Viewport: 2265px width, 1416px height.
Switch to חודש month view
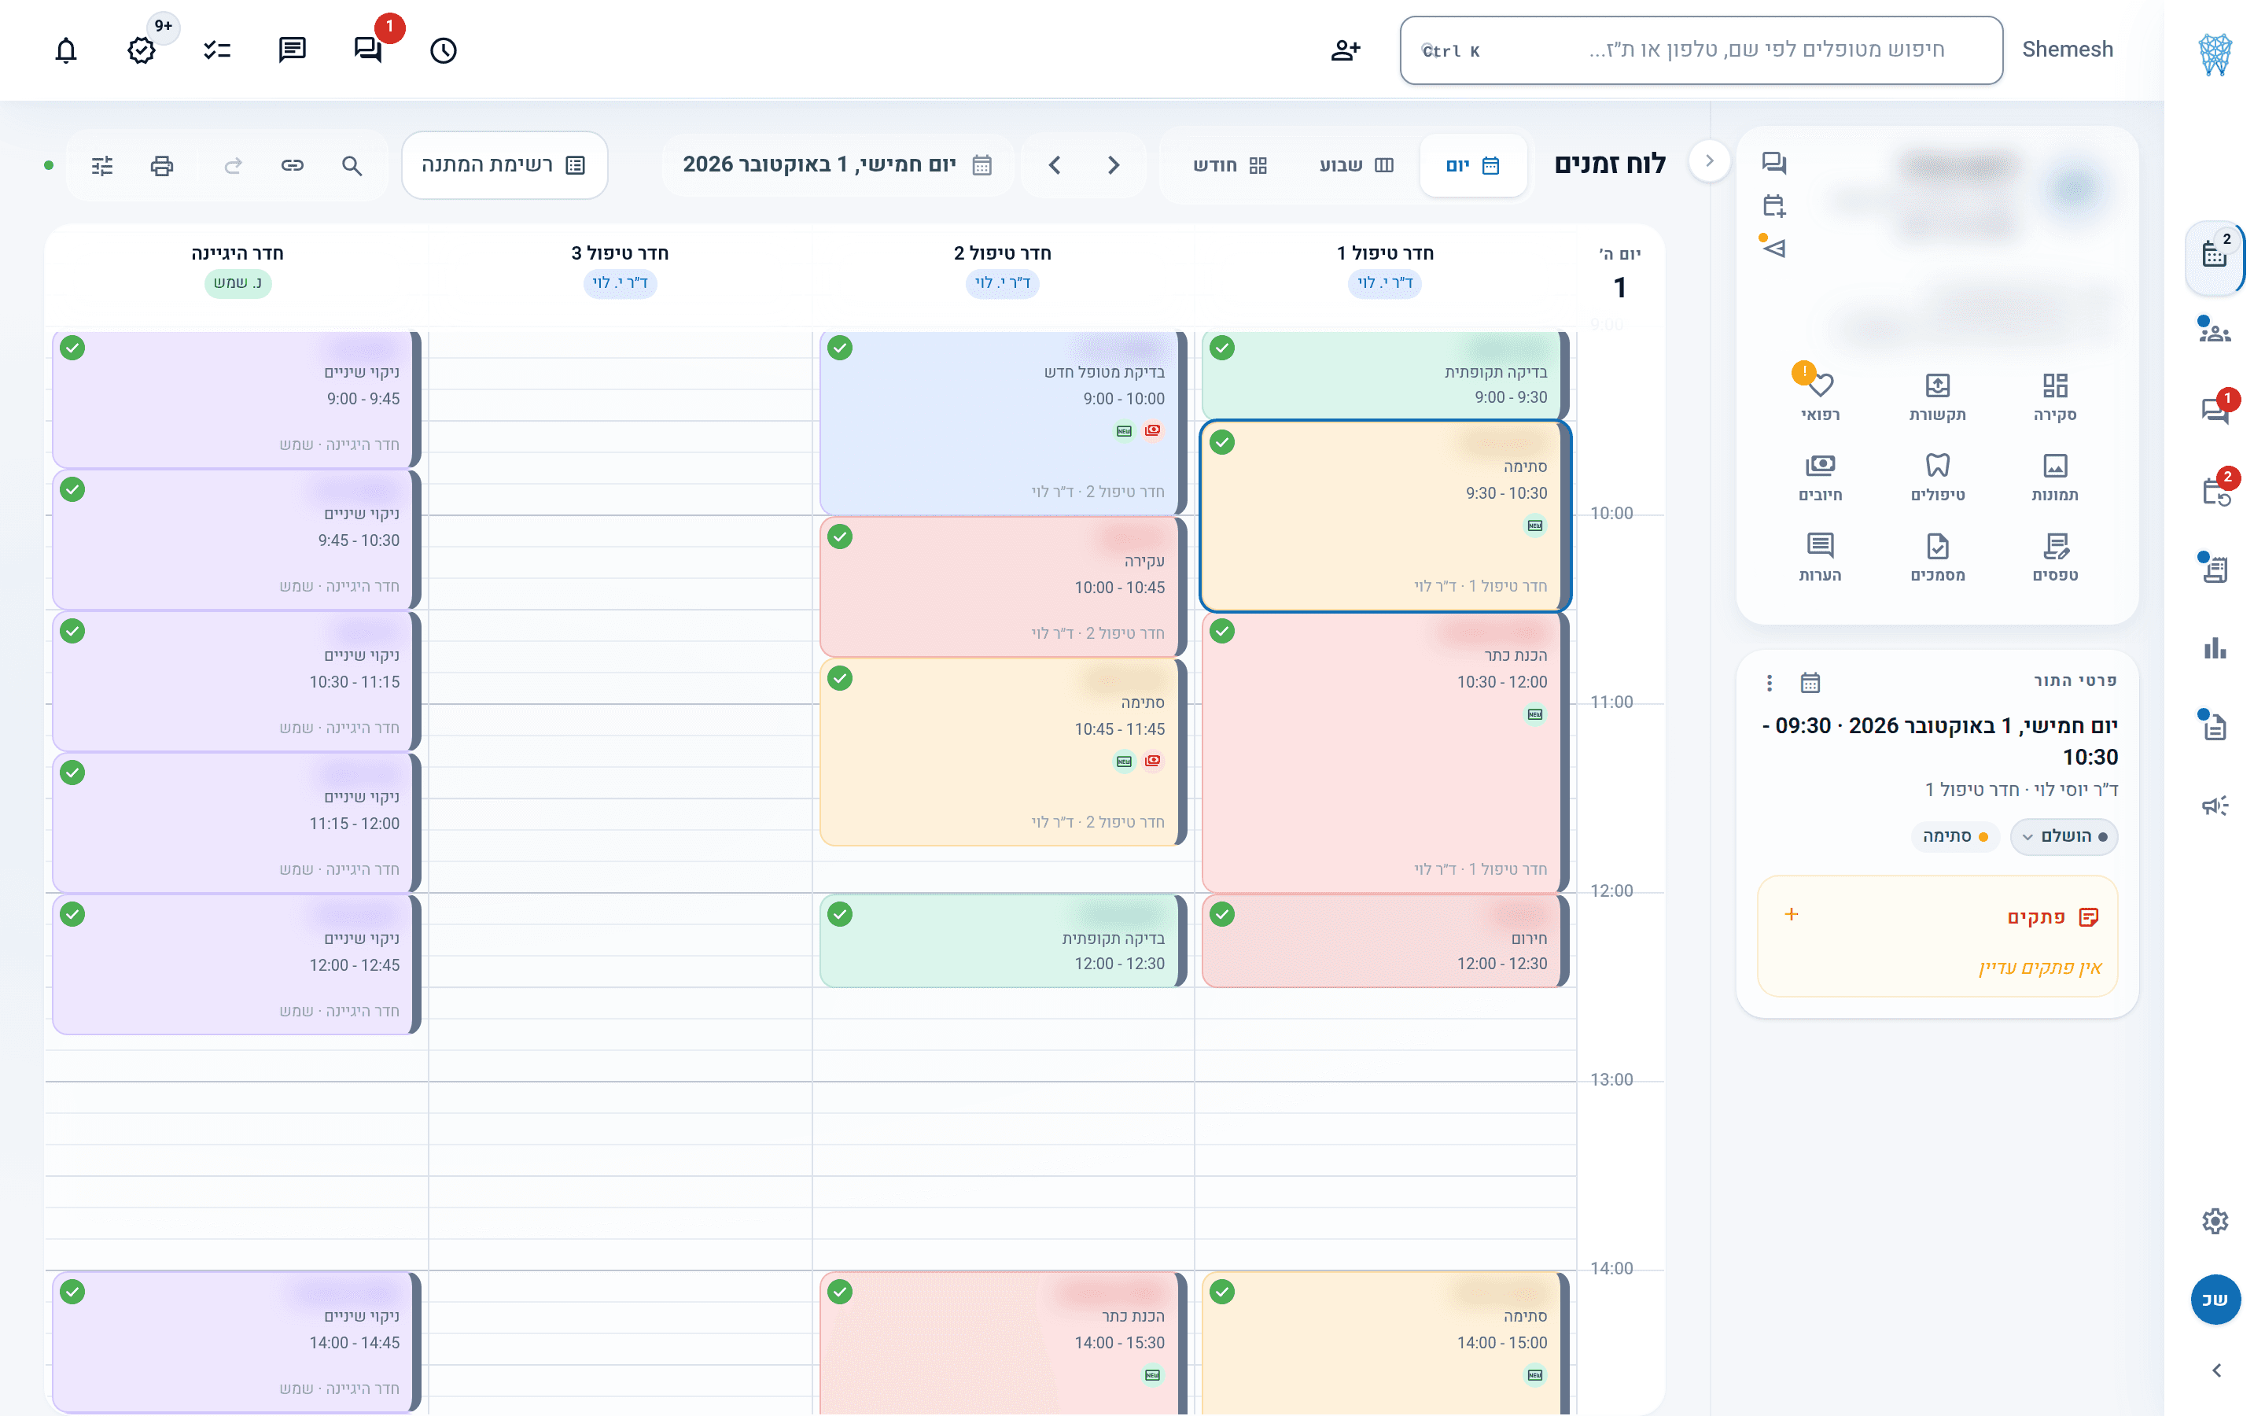point(1229,165)
